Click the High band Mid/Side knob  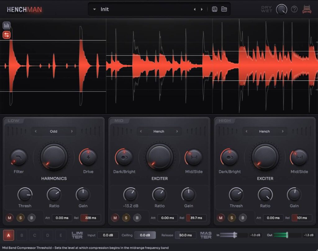pos(299,157)
